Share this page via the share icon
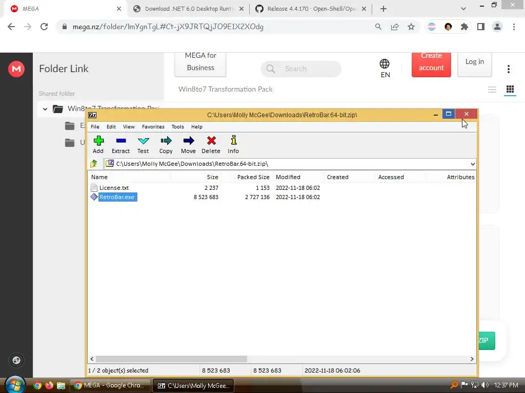This screenshot has width=525, height=393. pyautogui.click(x=395, y=27)
